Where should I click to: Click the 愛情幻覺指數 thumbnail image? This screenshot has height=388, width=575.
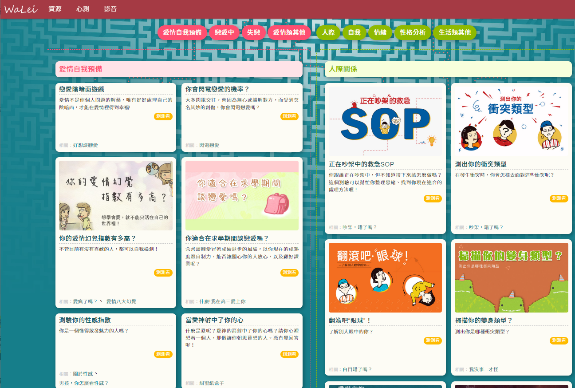[x=116, y=196]
